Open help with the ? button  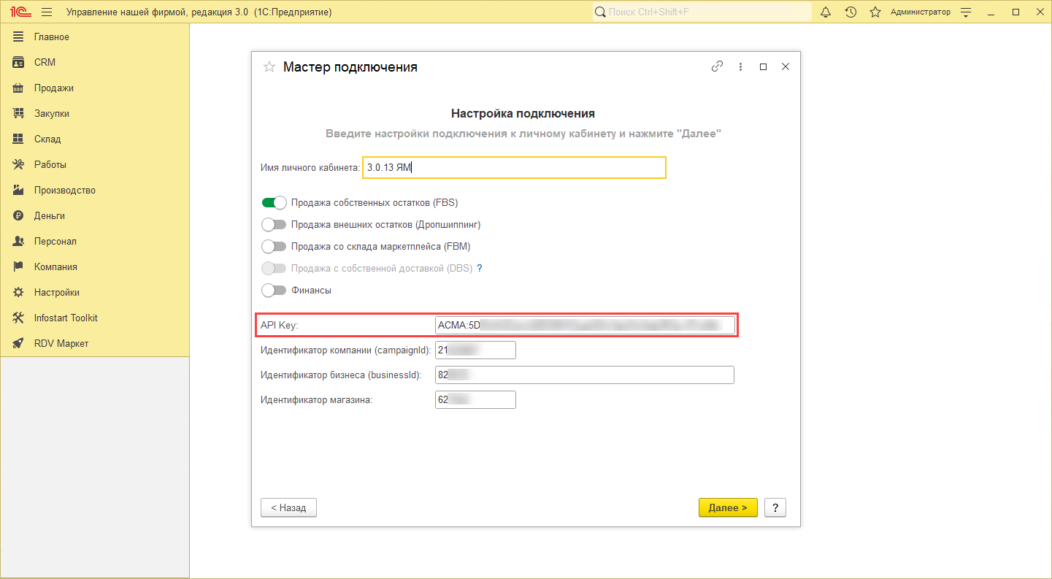click(x=775, y=507)
